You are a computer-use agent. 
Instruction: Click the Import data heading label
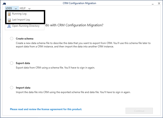23,88
